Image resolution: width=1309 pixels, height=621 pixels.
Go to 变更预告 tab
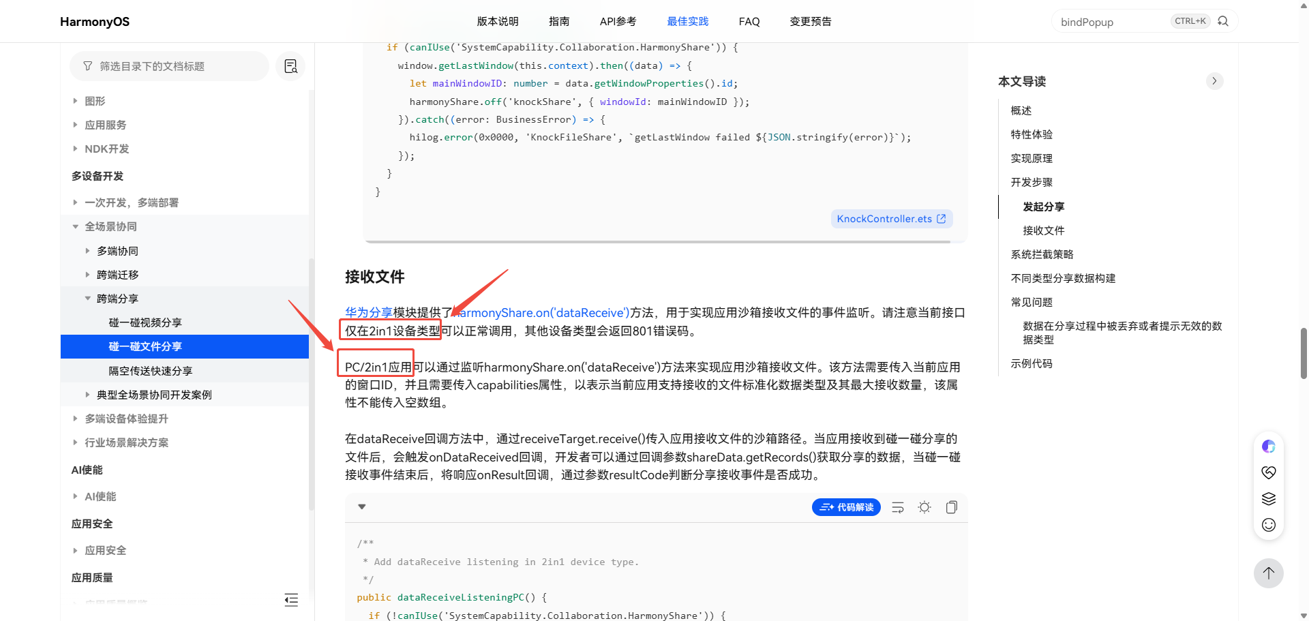pyautogui.click(x=811, y=22)
